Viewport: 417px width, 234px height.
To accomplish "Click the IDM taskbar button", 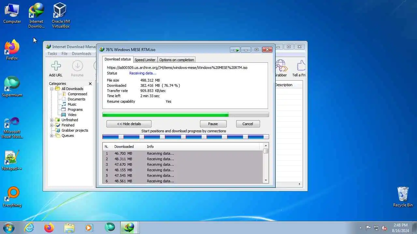I will click(x=129, y=227).
